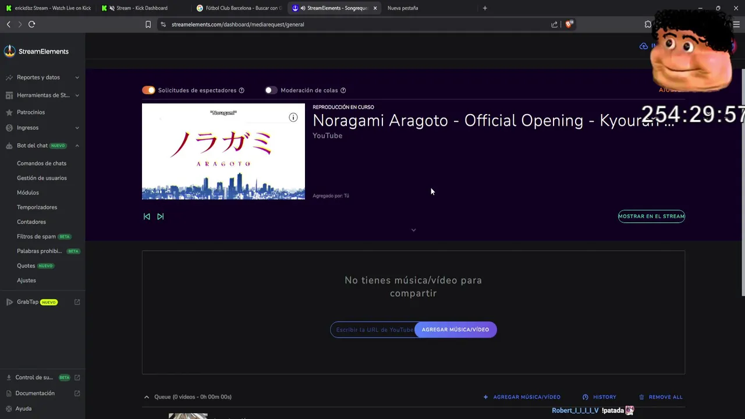Click MOSTRAR EN EL STREAM button
745x419 pixels.
click(x=651, y=216)
